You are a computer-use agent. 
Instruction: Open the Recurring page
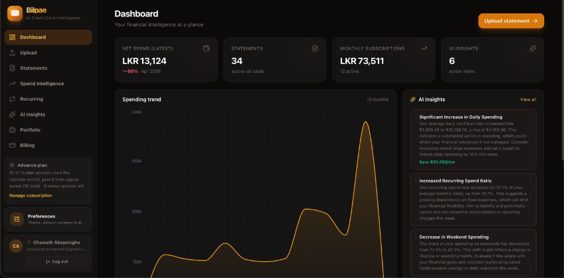48,99
